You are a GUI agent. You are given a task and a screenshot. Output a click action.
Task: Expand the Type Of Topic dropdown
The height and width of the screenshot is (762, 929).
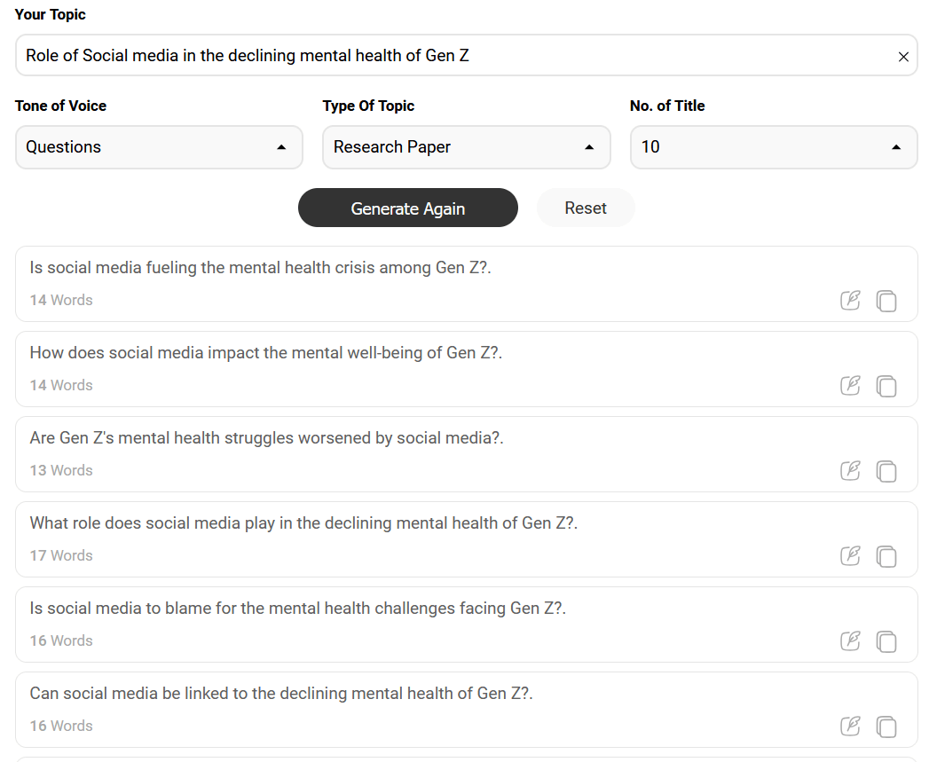tap(466, 147)
